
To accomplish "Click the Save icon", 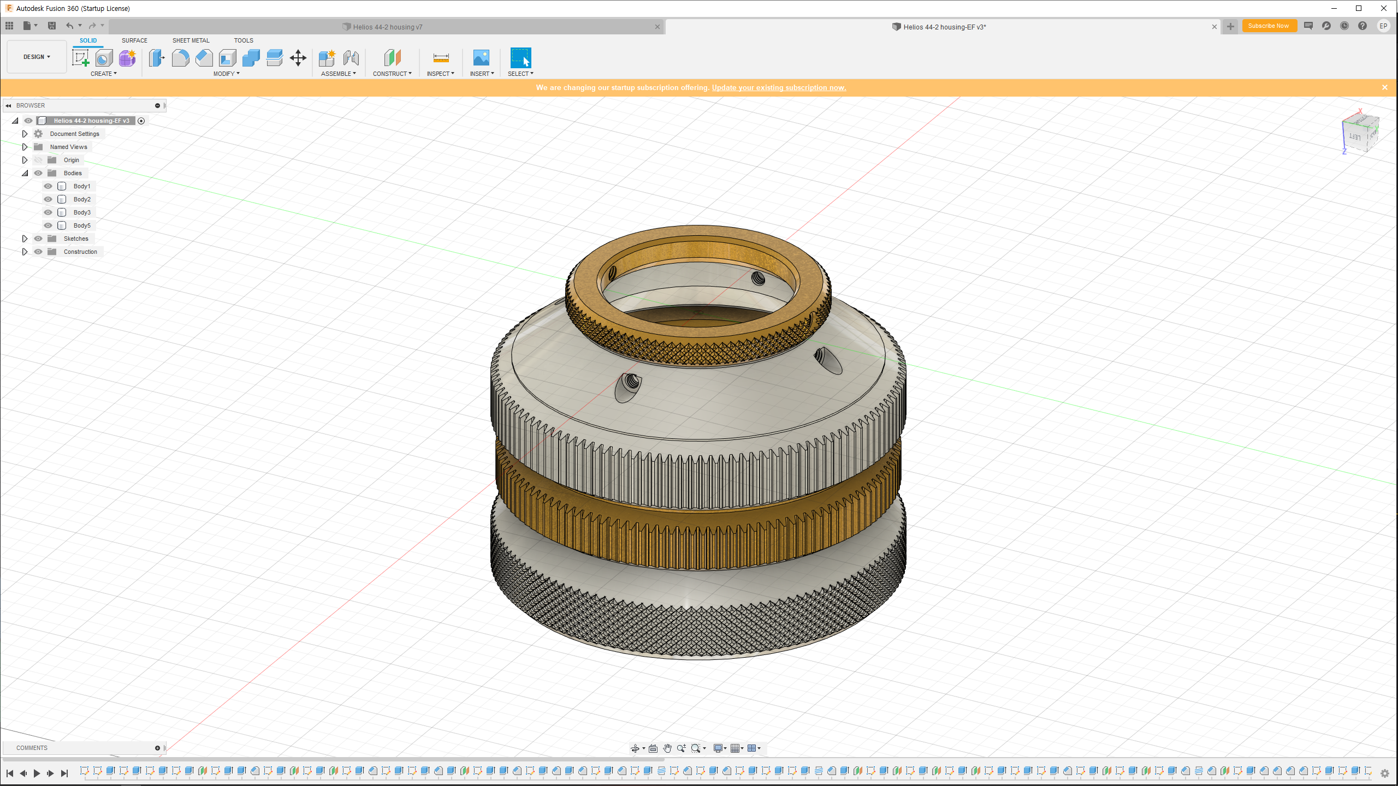I will pos(52,26).
